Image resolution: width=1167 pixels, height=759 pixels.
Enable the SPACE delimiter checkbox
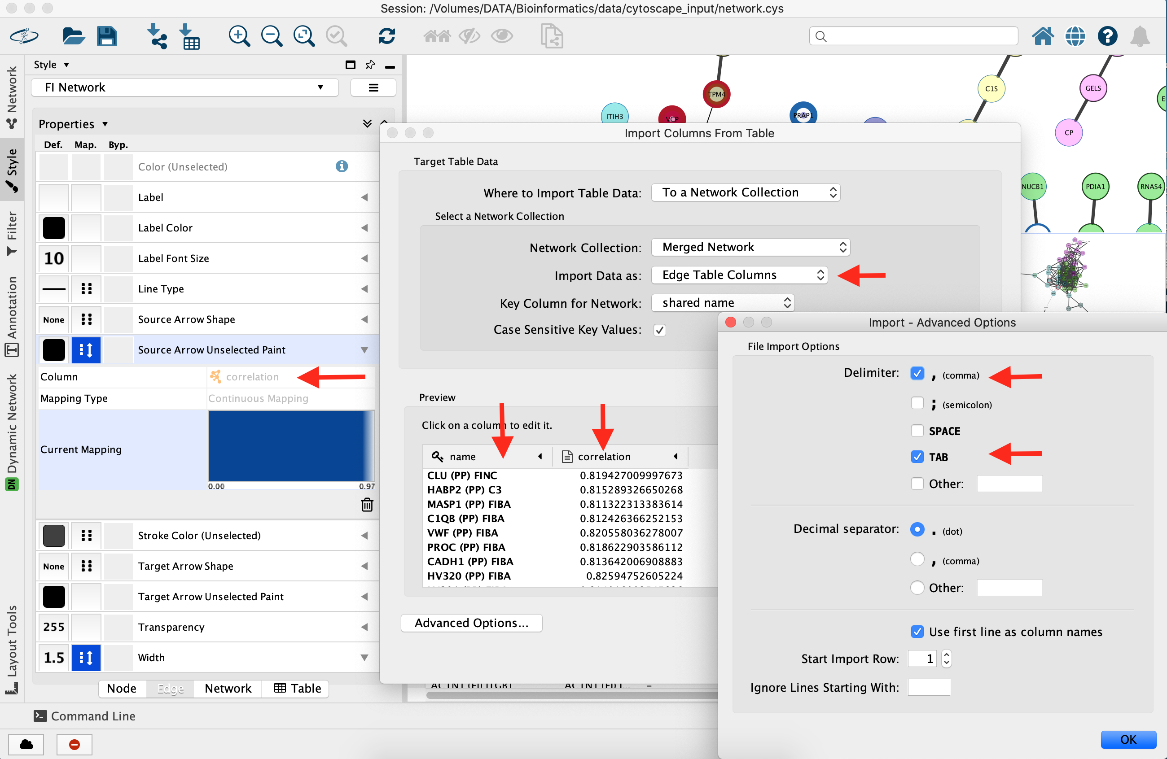point(917,431)
